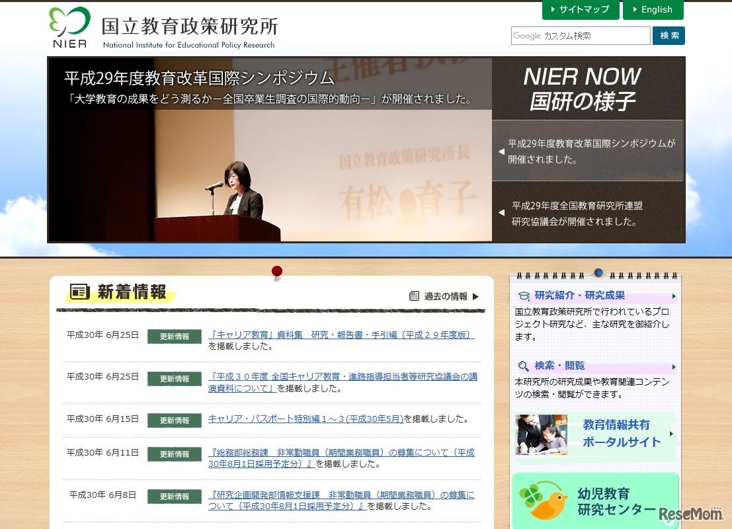This screenshot has height=529, width=732.
Task: Expand the 研究紹介・研究成果 panel via its arrow
Action: coord(674,296)
